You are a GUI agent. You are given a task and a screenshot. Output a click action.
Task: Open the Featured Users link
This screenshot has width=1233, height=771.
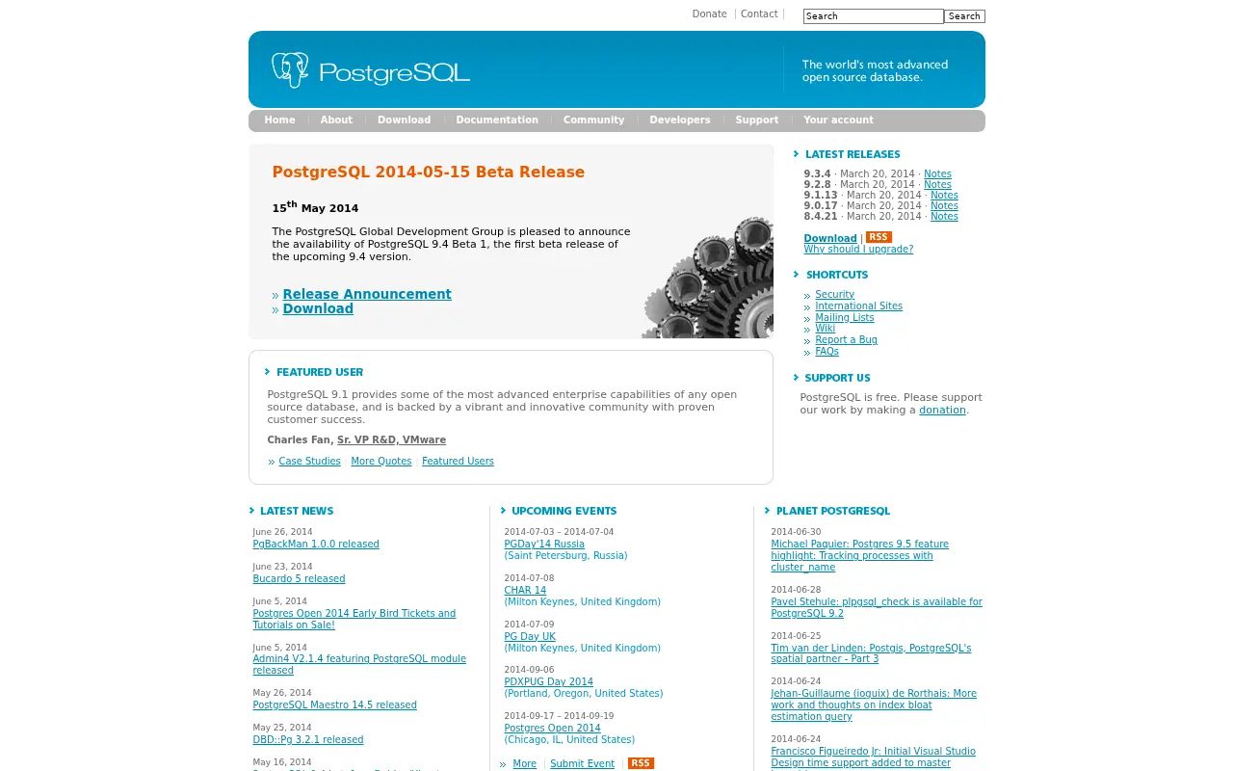[x=458, y=462]
